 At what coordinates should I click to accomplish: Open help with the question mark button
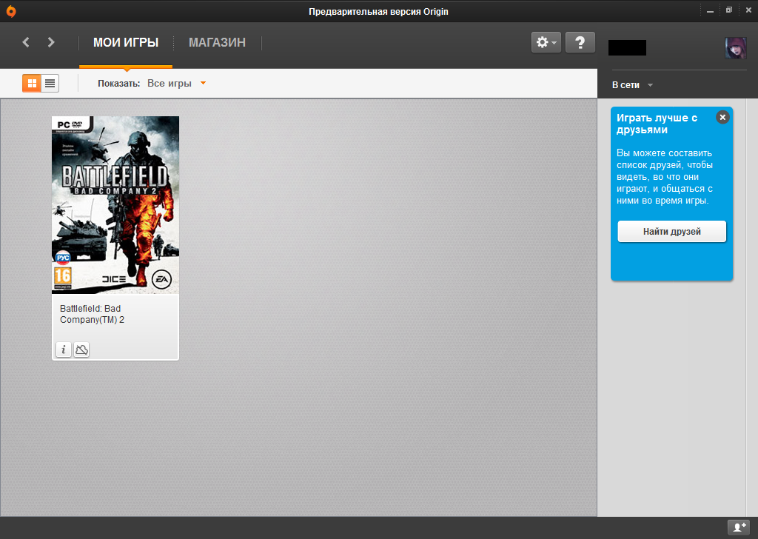coord(580,42)
